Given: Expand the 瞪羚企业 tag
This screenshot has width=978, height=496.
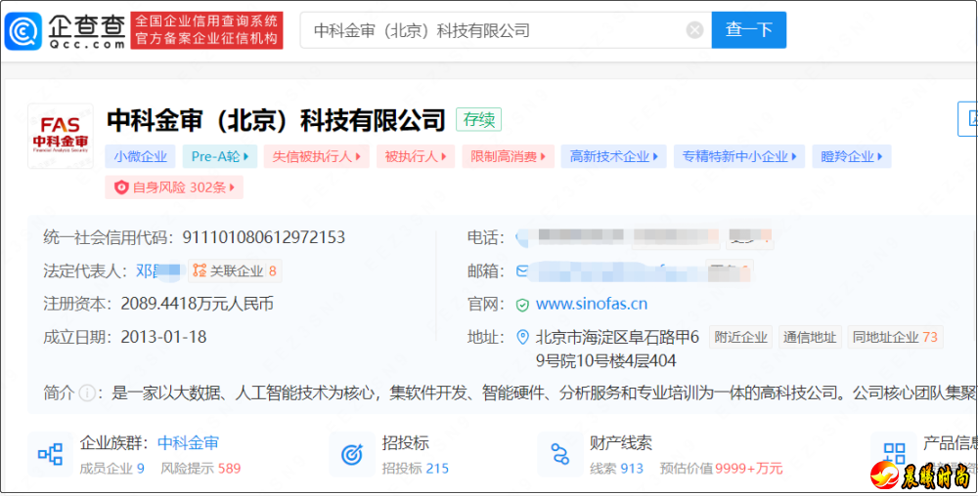Looking at the screenshot, I should point(852,157).
